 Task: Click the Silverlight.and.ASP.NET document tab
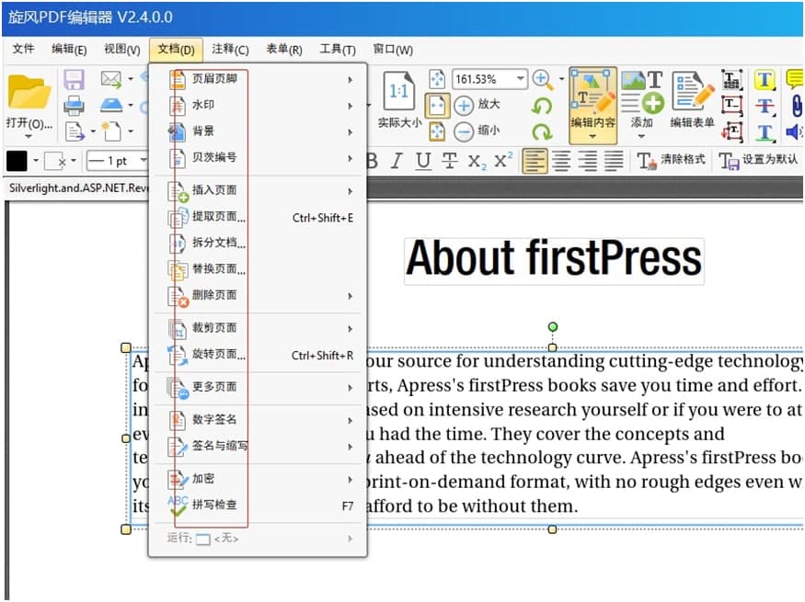click(x=78, y=188)
